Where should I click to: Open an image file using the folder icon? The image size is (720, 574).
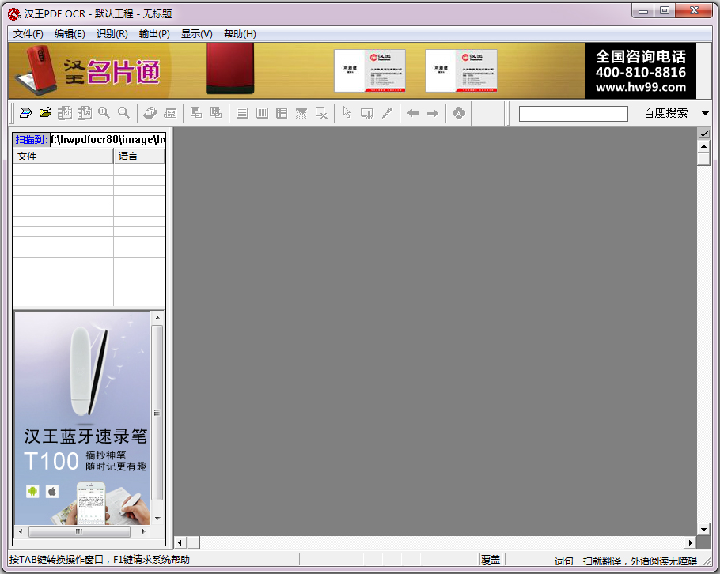coord(45,112)
